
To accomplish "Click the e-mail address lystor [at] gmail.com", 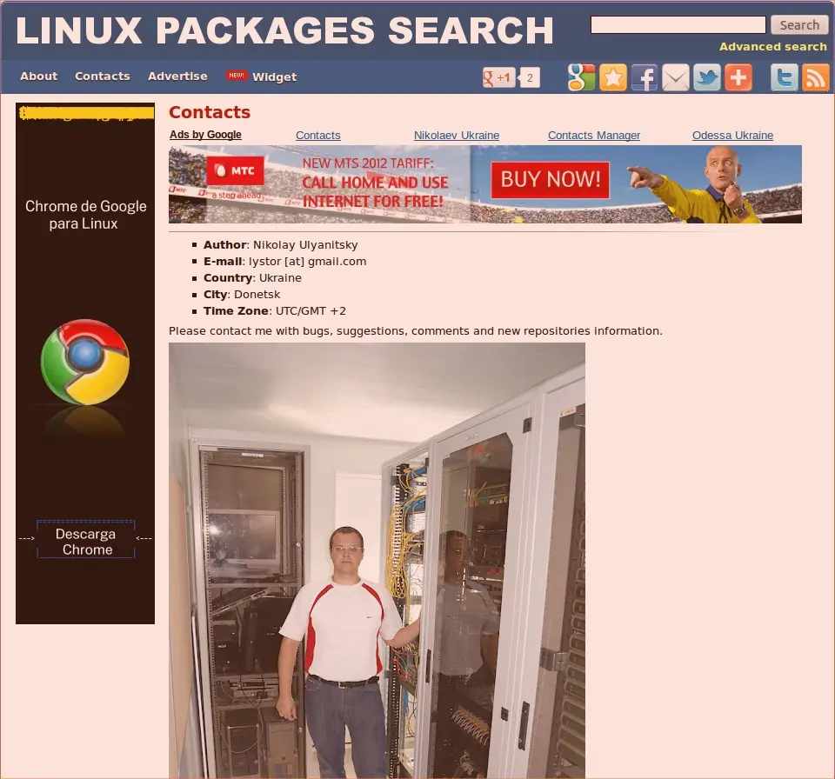I will 307,262.
